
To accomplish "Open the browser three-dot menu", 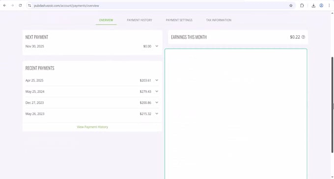I will click(x=329, y=5).
